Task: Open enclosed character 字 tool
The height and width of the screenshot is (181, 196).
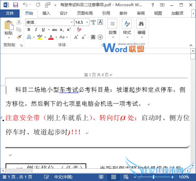Action: coord(100,37)
